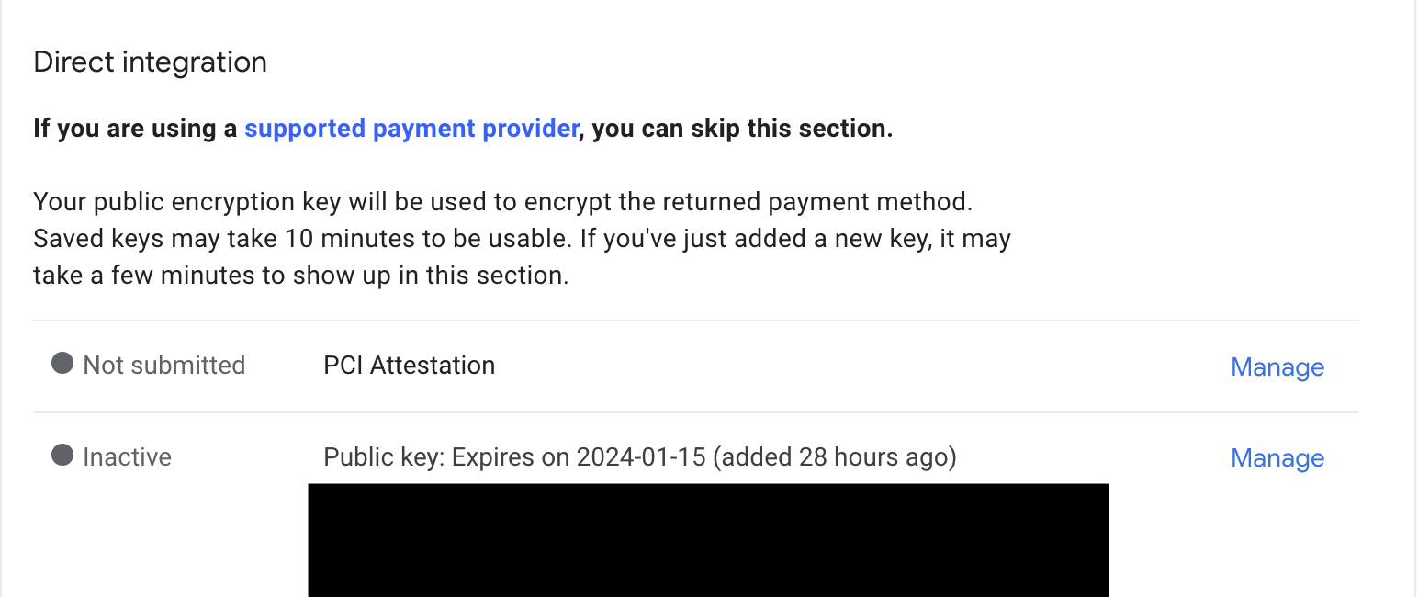Click the PCI Attestation text label
This screenshot has height=597, width=1418.
[x=409, y=365]
